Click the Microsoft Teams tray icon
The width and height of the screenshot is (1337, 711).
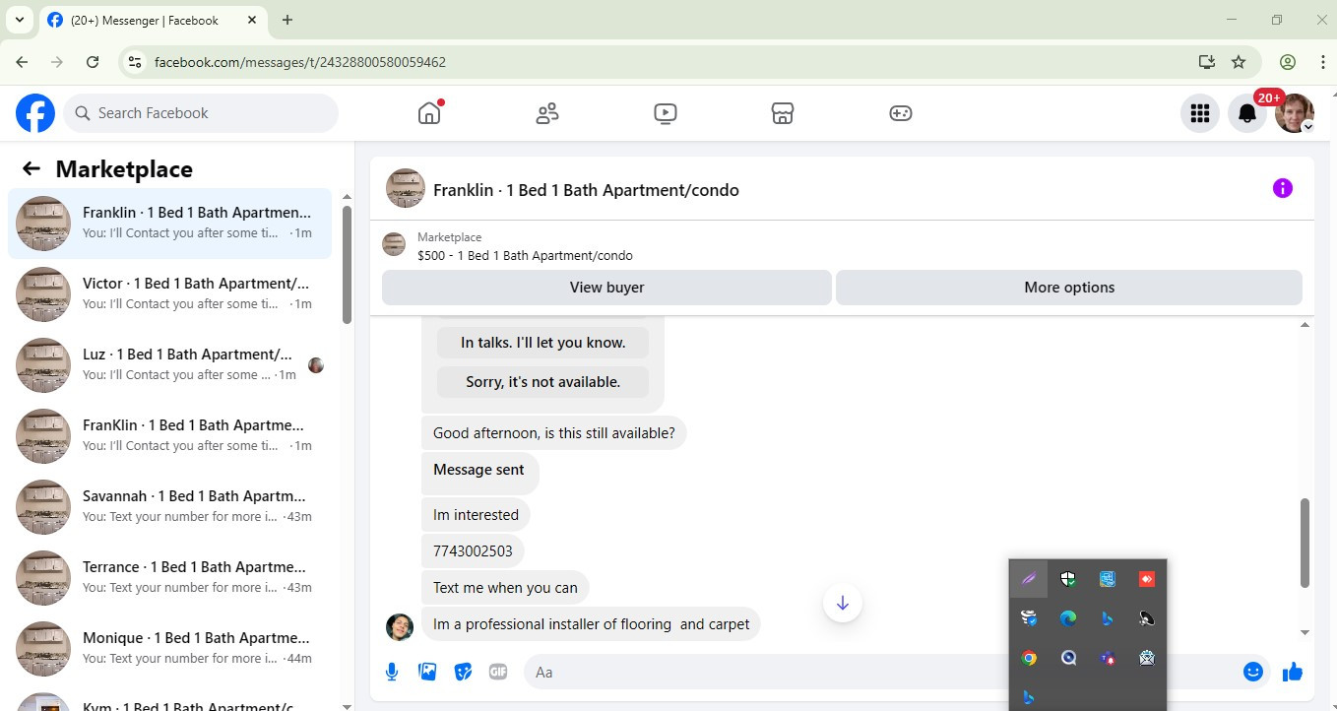1108,658
